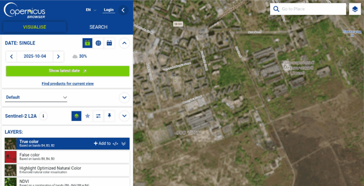Open map layers button at top right

(355, 9)
